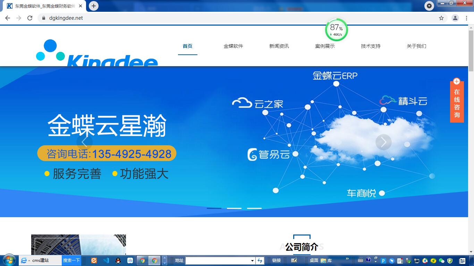This screenshot has height=266, width=474.
Task: Click tray blue P icon
Action: (383, 261)
